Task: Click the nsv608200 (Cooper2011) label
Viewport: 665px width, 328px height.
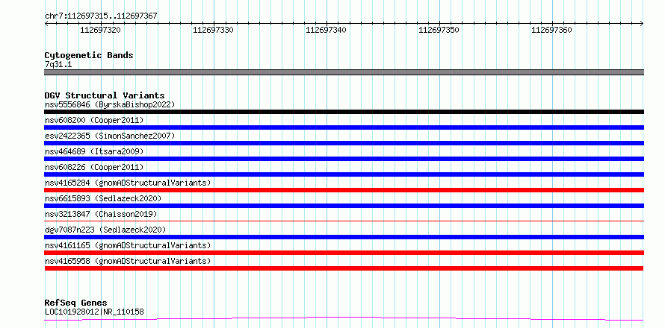Action: click(94, 120)
